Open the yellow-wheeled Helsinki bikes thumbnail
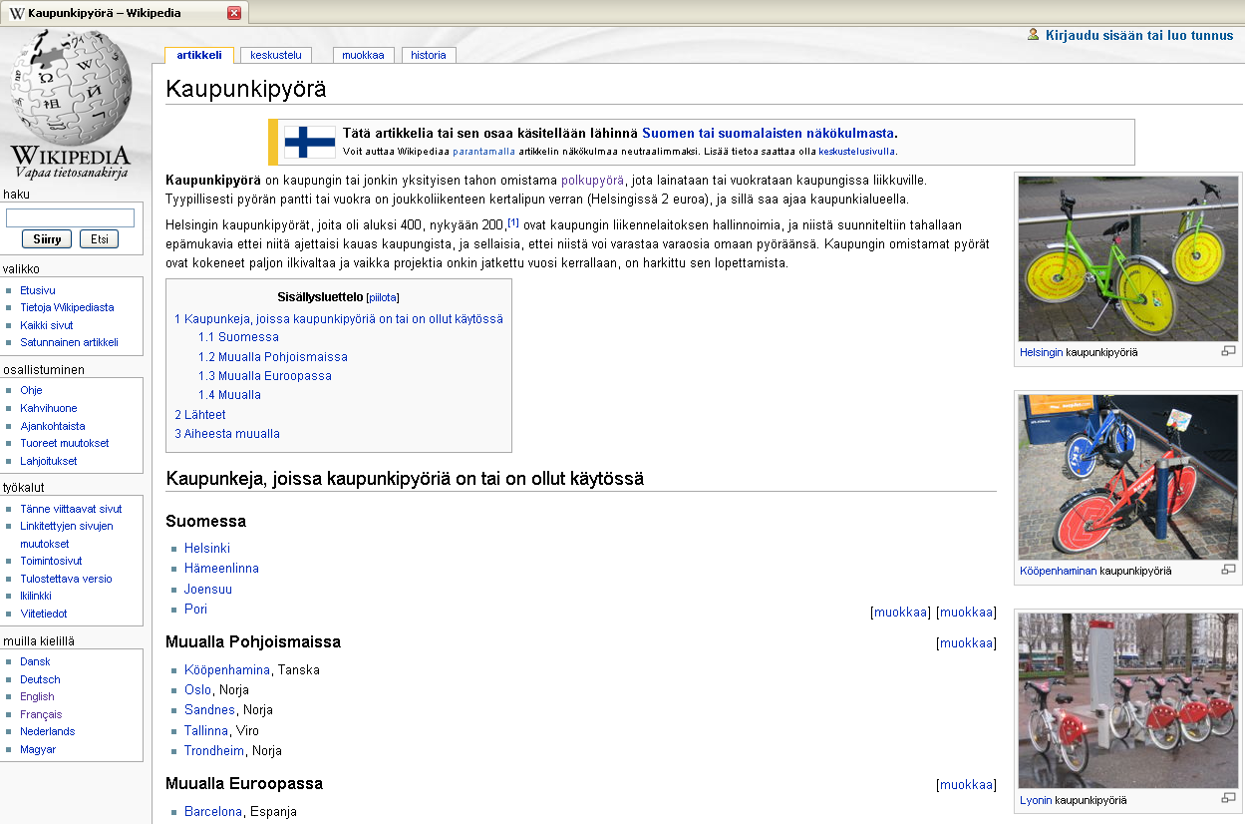Viewport: 1245px width, 824px height. coord(1127,259)
